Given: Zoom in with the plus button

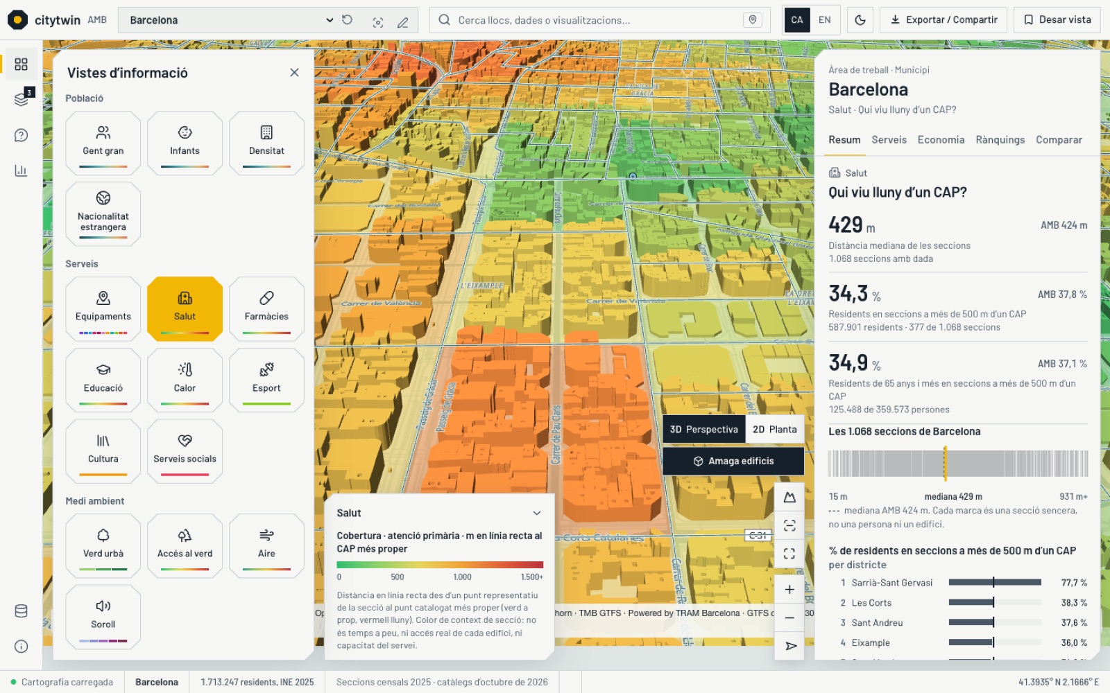Looking at the screenshot, I should [x=789, y=590].
